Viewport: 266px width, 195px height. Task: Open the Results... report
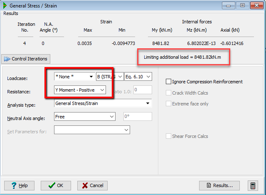[219, 185]
